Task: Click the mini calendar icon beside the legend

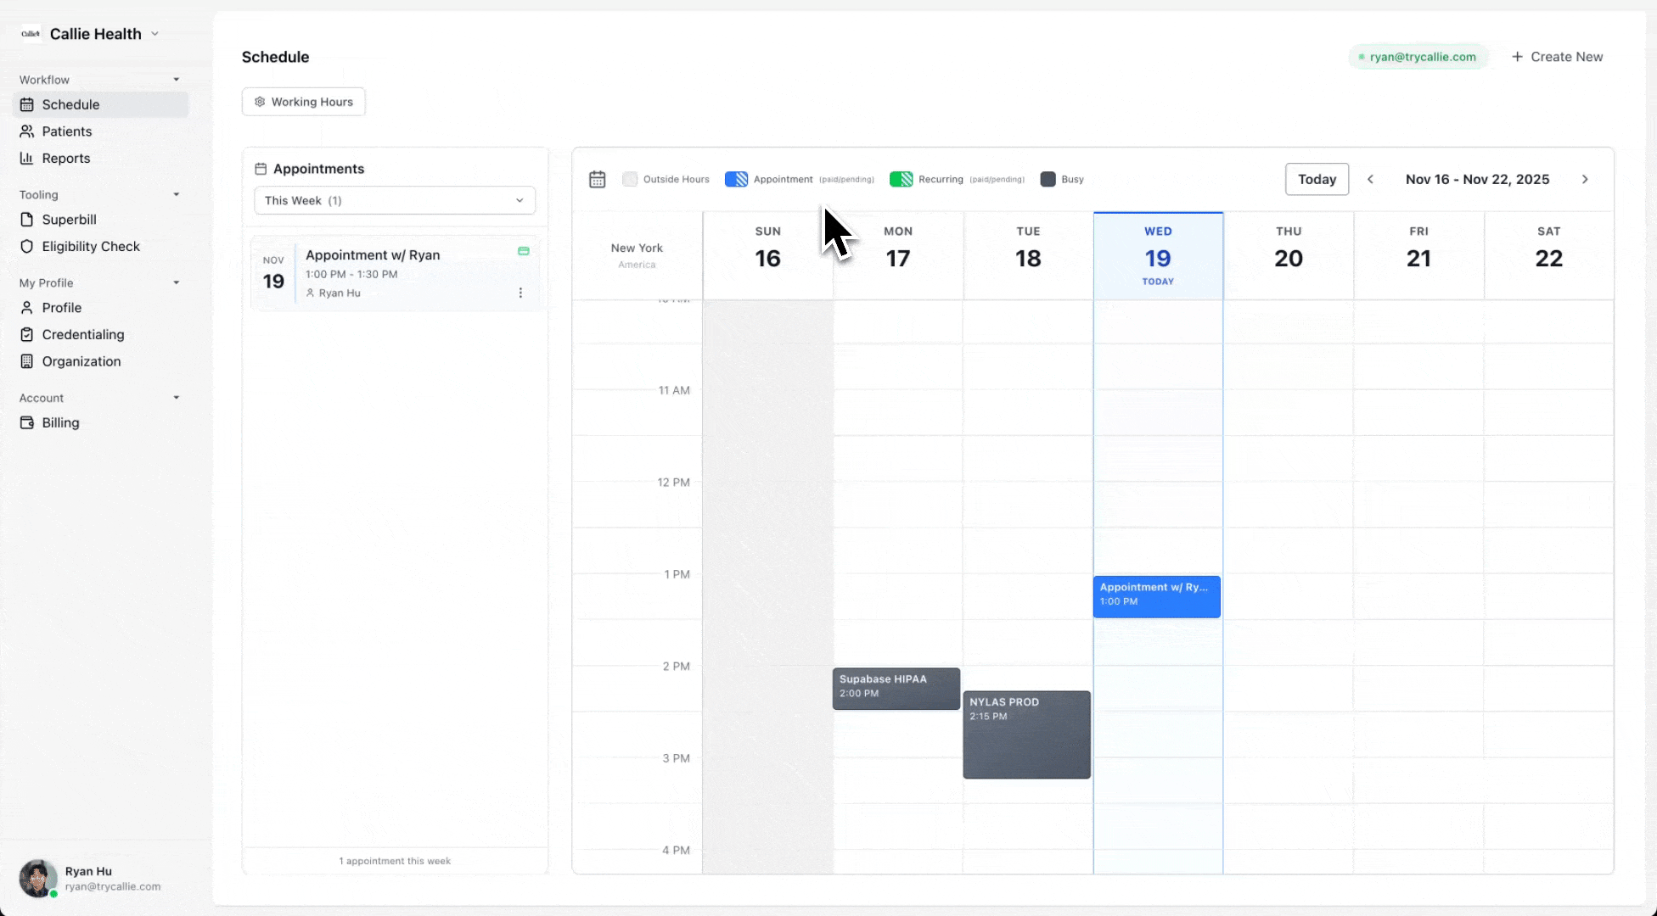Action: click(597, 179)
